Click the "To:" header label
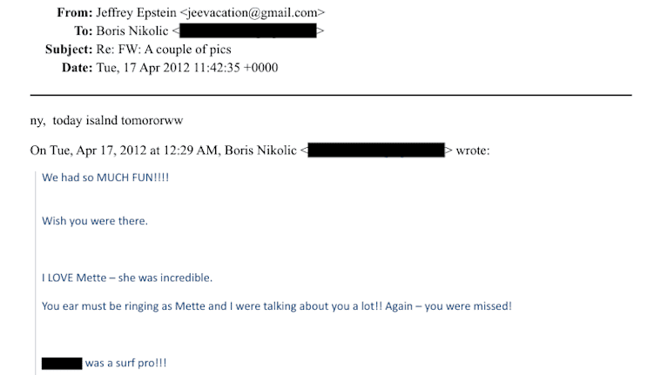Screen dimensions: 668x375 [84, 31]
